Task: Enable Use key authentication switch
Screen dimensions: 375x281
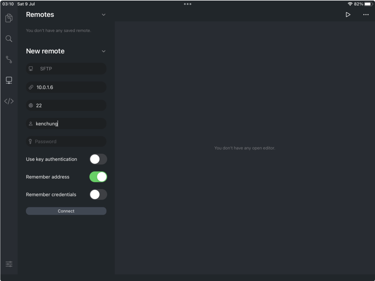Action: coord(98,159)
